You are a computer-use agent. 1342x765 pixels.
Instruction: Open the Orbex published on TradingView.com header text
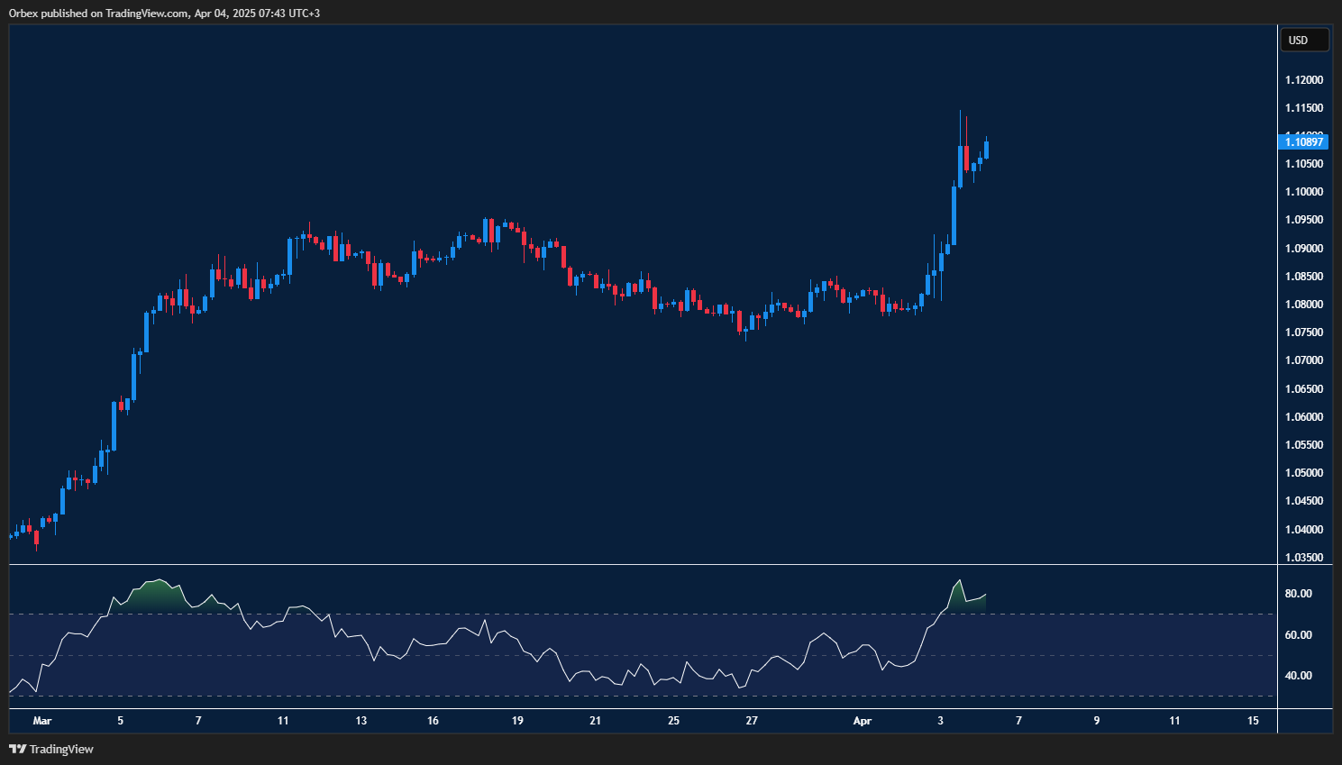[x=164, y=13]
